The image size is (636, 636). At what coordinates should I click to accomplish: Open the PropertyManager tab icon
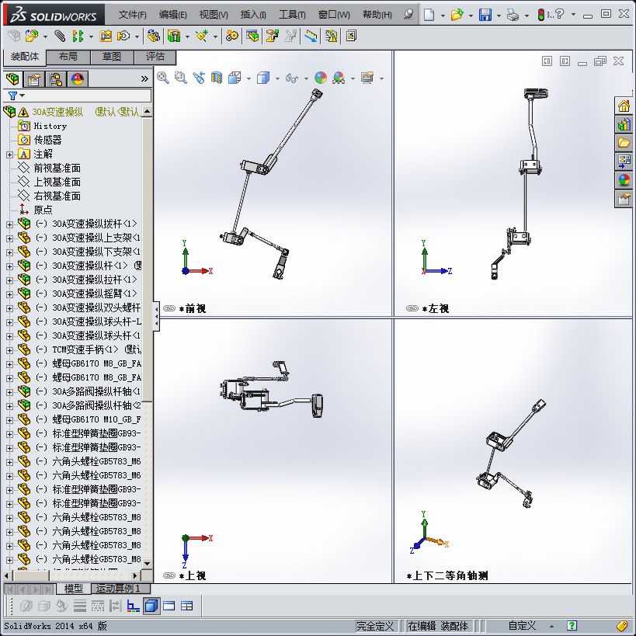(x=33, y=79)
